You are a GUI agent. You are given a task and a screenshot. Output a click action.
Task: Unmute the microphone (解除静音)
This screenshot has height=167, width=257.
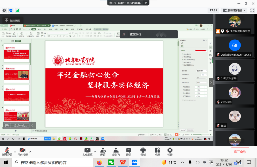pos(7,151)
